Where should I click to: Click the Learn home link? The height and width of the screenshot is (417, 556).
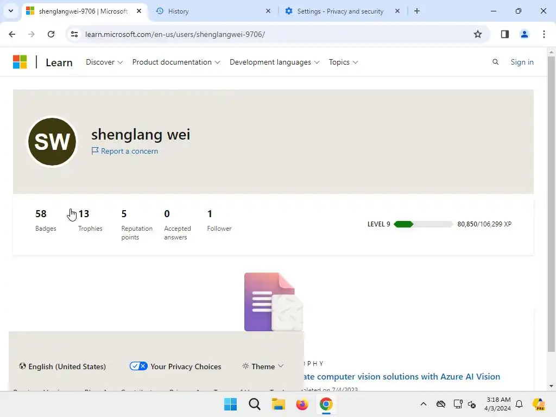pyautogui.click(x=59, y=62)
